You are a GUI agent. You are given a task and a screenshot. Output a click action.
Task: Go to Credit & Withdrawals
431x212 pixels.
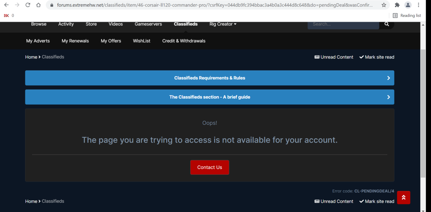tap(184, 41)
